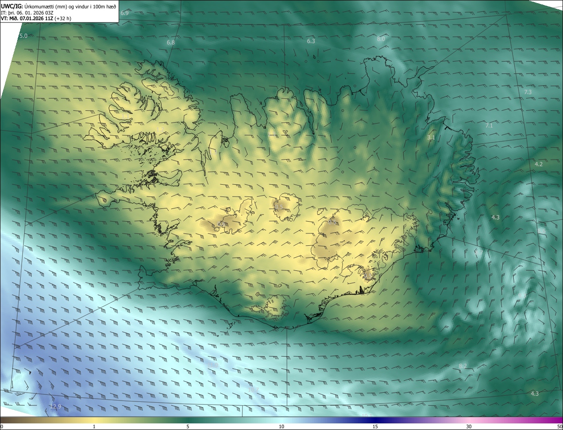Click the 6.9 value label on the map
The image size is (563, 430).
click(124, 13)
